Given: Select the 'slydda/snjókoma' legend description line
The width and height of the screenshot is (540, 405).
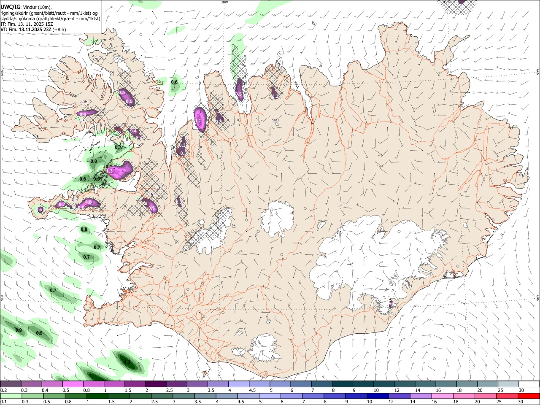Looking at the screenshot, I should [50, 19].
